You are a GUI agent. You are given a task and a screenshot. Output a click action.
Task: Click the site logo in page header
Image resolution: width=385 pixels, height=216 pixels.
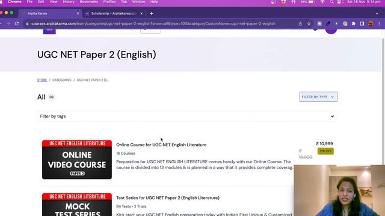coord(49,31)
